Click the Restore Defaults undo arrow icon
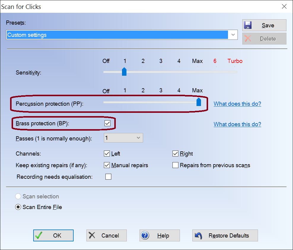Image resolution: width=293 pixels, height=250 pixels. point(198,235)
